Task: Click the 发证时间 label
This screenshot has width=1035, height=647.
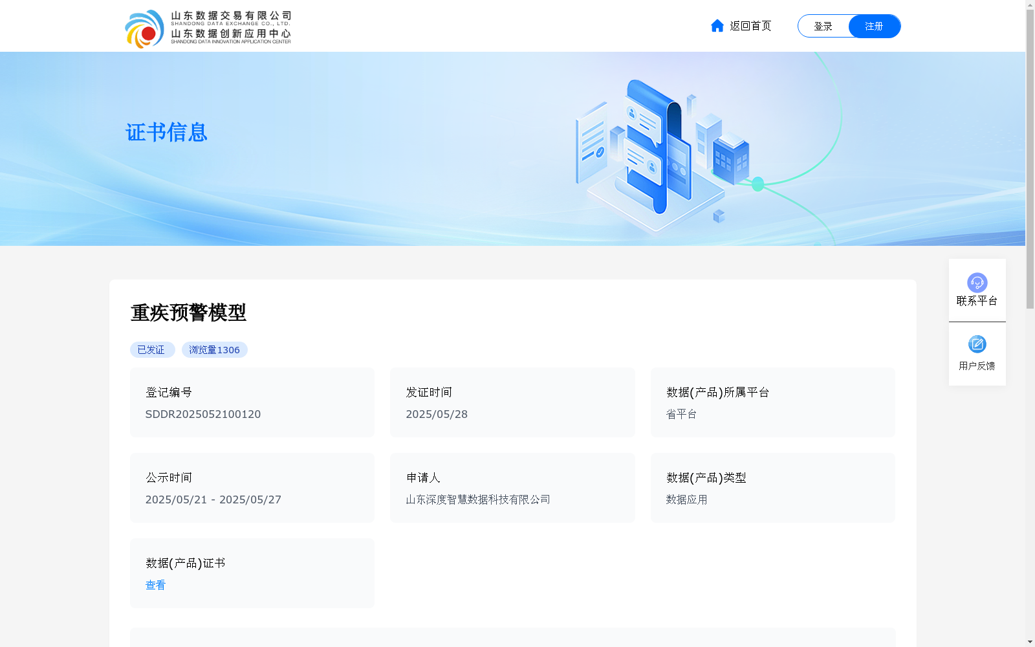Action: coord(429,392)
